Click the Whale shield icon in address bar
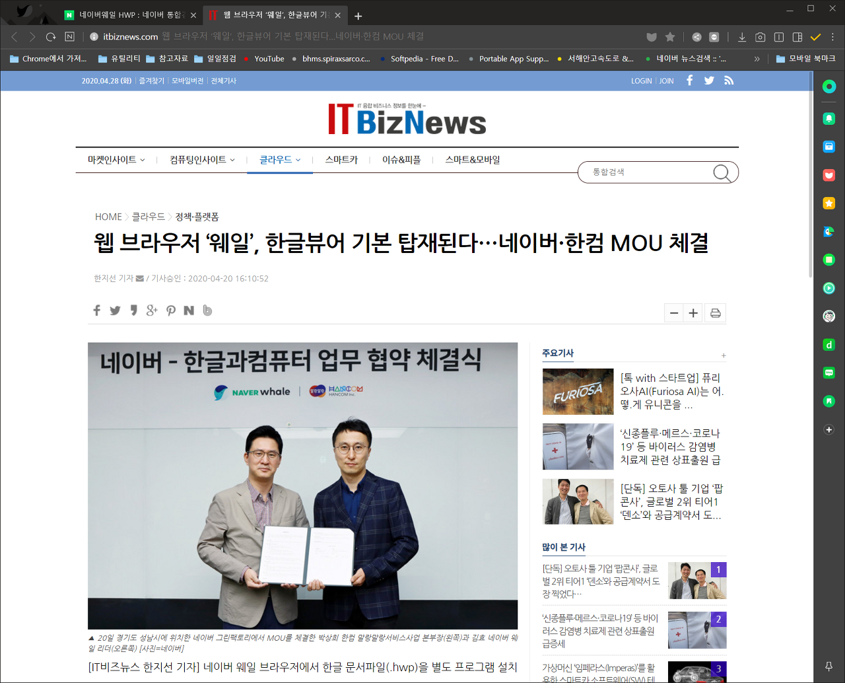 tap(652, 37)
